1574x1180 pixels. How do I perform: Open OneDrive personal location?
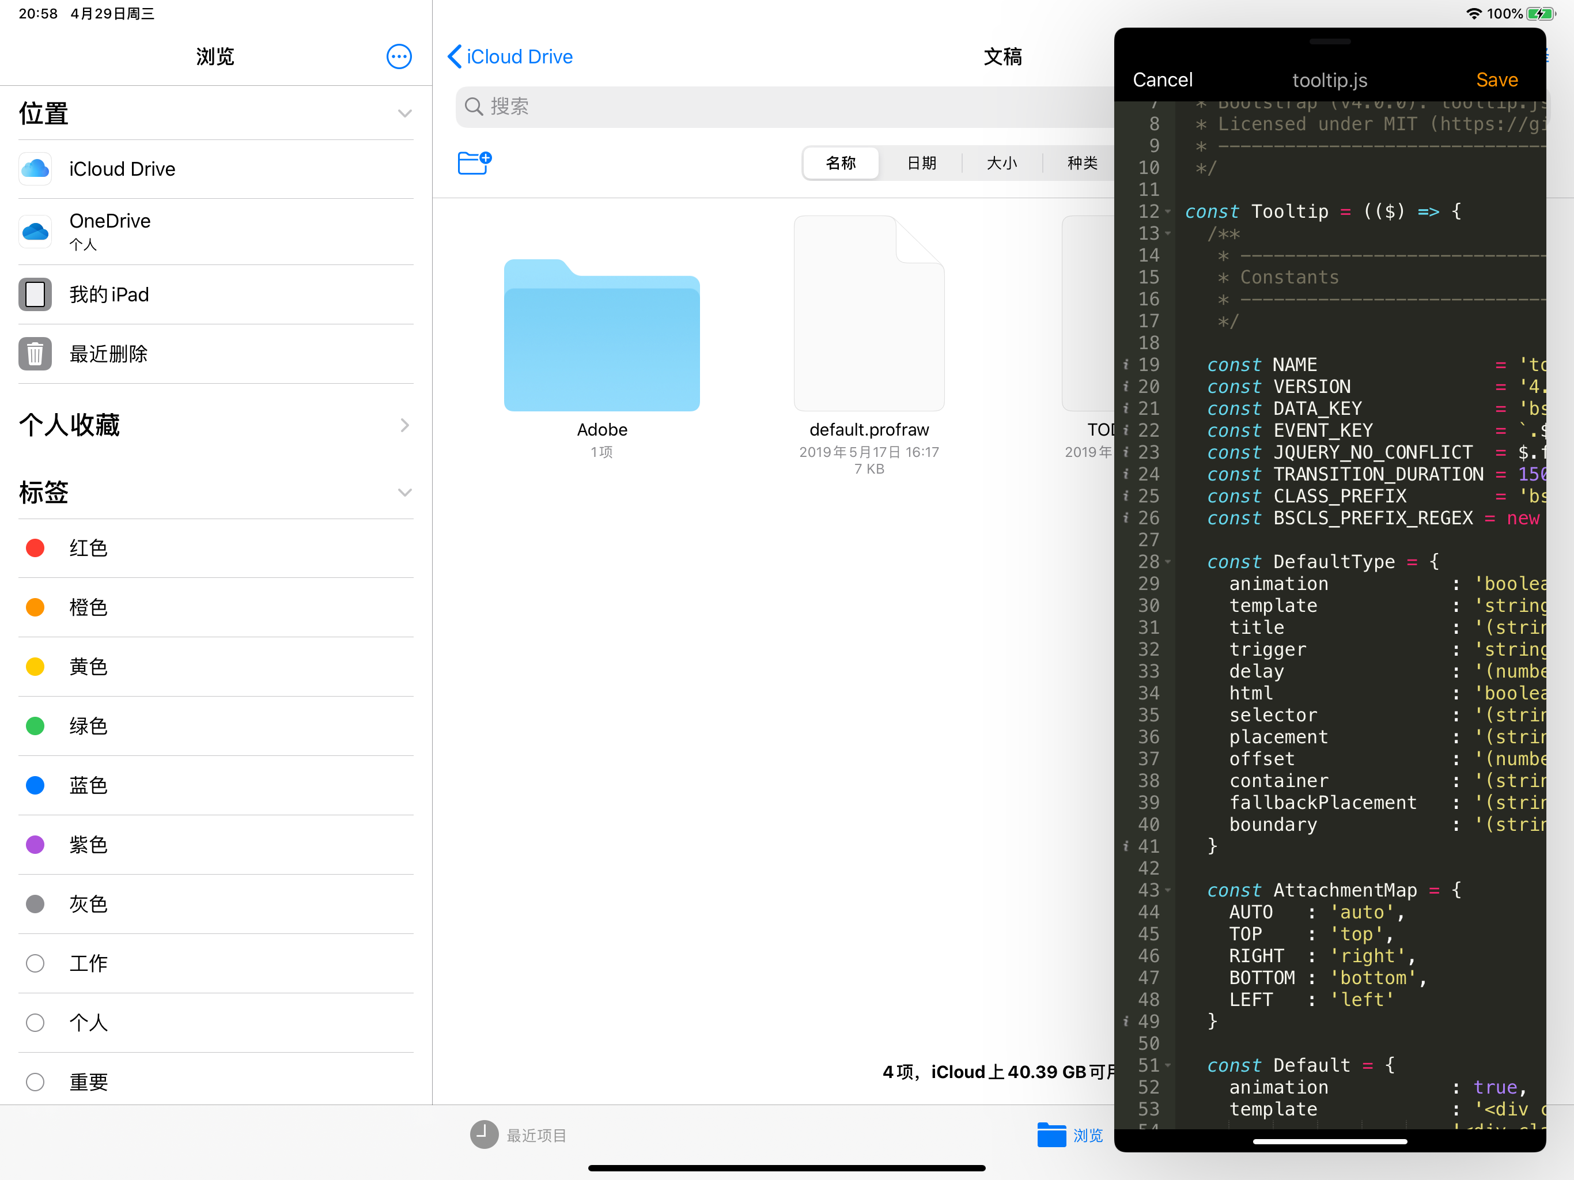[109, 231]
